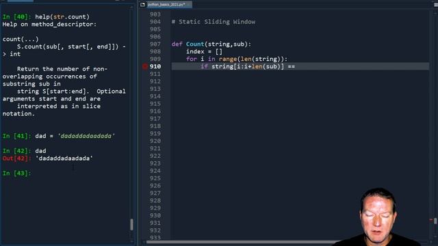
Task: Click the editor options icon at top right
Action: click(436, 5)
